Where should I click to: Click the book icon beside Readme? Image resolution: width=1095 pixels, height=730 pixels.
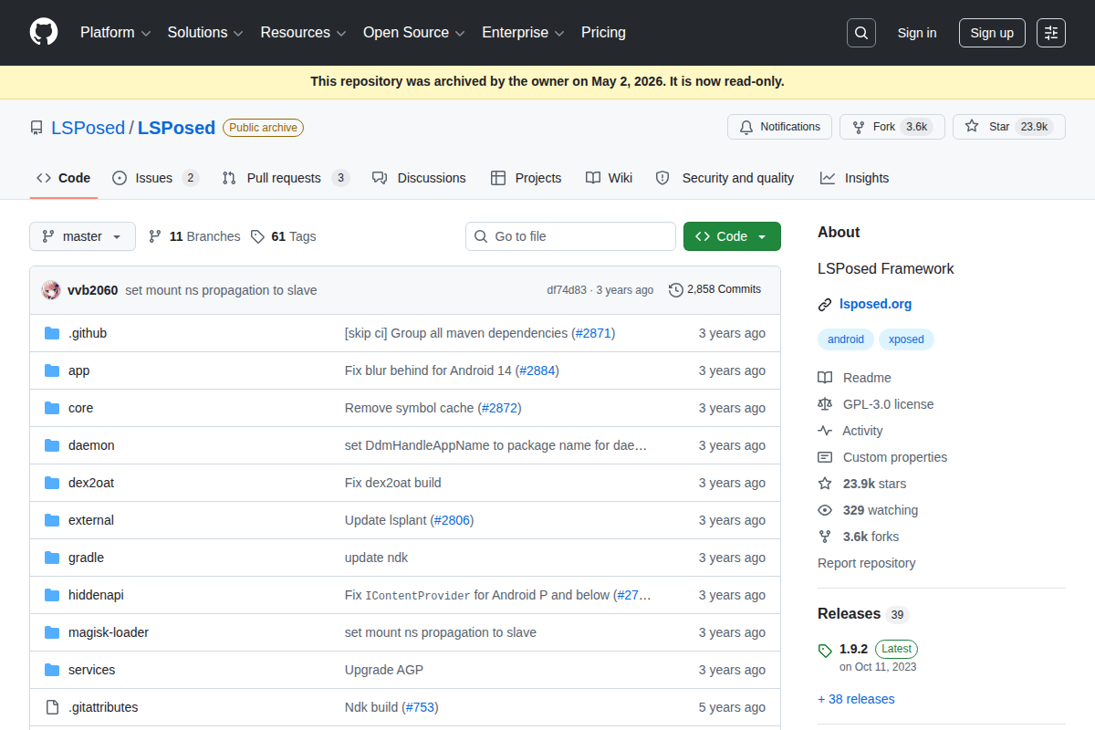point(825,378)
